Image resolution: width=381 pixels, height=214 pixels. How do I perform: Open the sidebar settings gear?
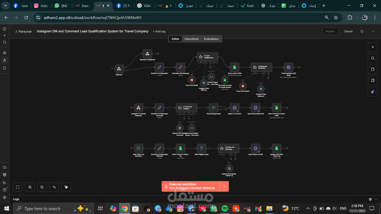click(x=4, y=197)
